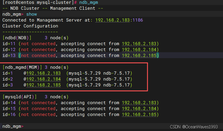
Task: Click the 'id=11' label
Action: point(9,44)
